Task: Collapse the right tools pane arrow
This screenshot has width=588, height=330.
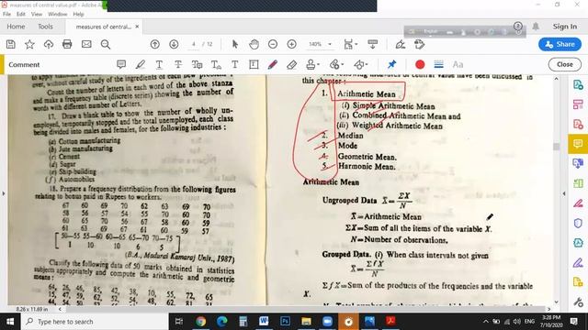Action: click(563, 193)
